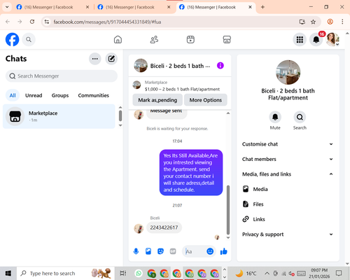
Task: Focus the browser address bar
Action: tap(173, 22)
